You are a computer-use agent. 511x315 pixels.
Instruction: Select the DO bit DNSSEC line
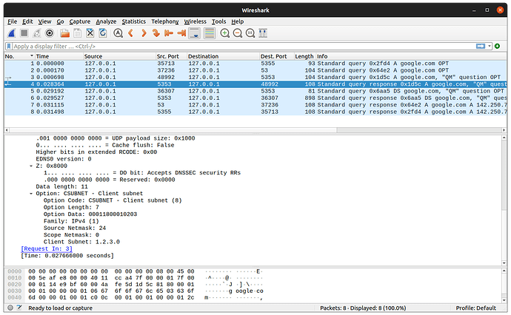142,173
